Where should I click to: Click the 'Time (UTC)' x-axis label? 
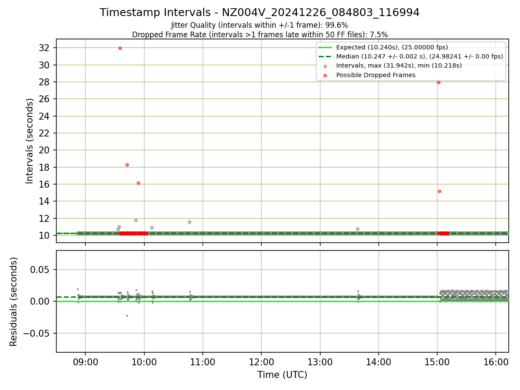282,375
